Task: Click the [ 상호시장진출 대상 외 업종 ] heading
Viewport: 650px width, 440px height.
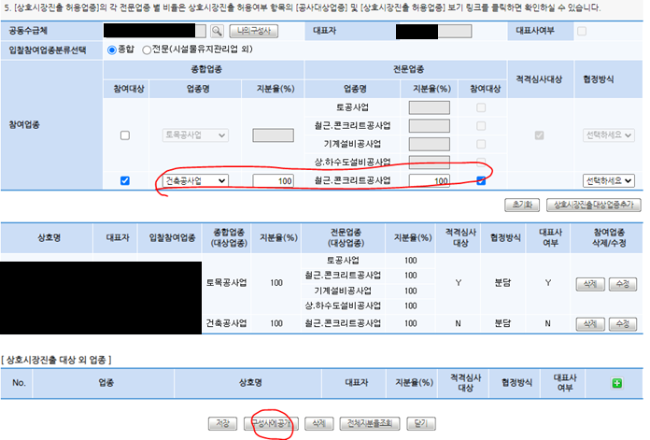Action: (x=56, y=360)
